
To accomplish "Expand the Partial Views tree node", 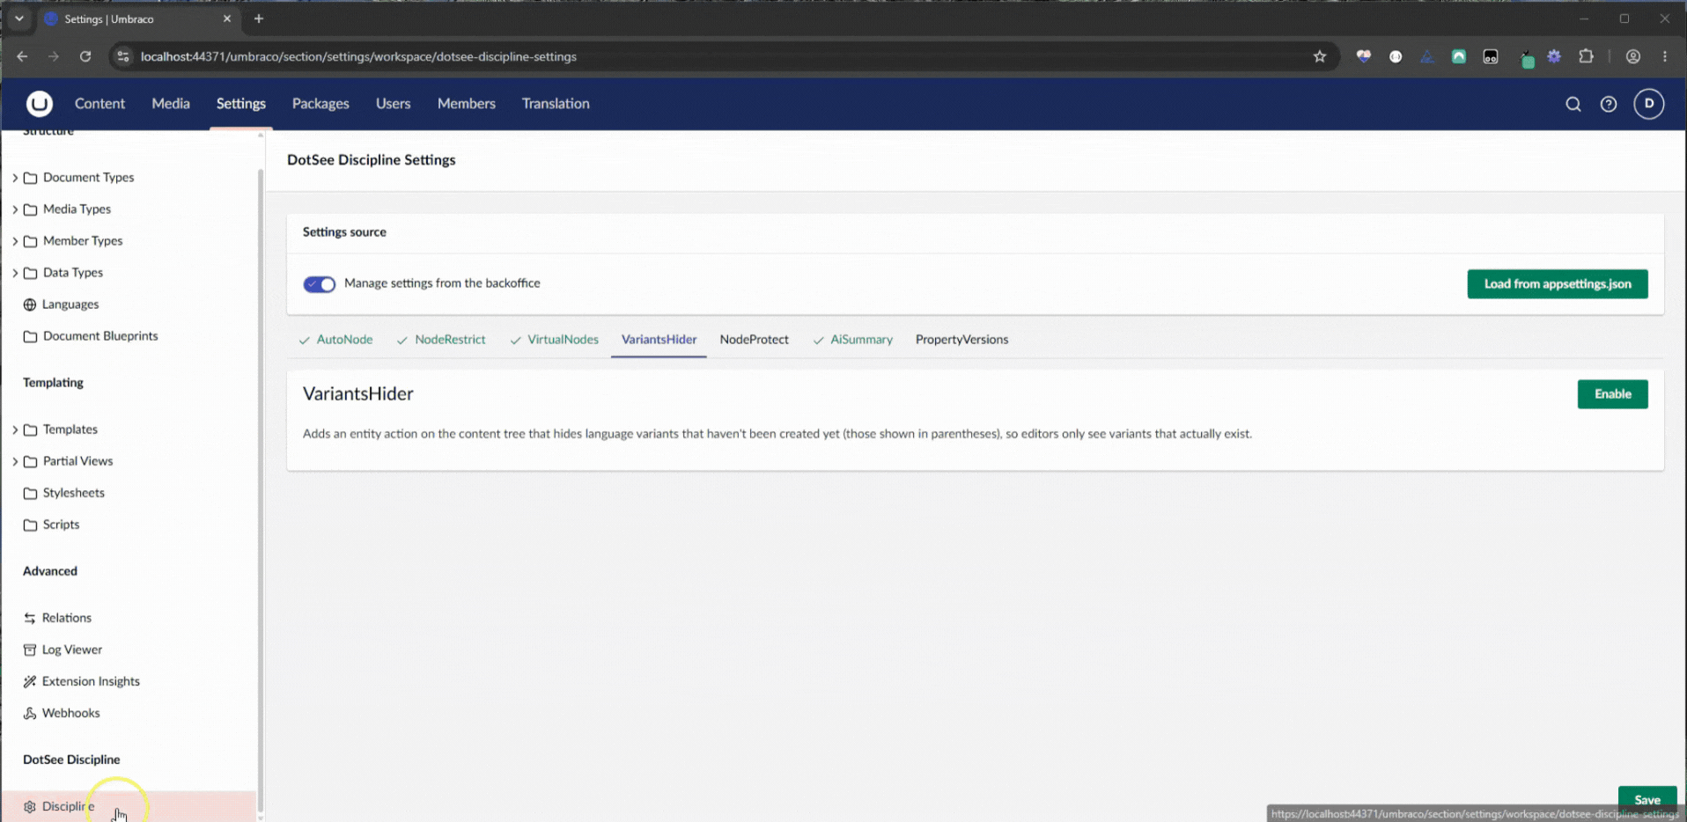I will pos(15,461).
